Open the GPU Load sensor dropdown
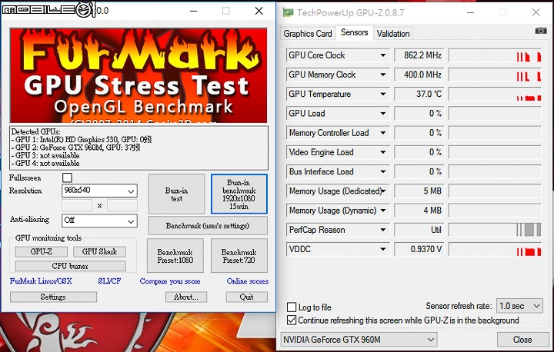This screenshot has height=352, width=554. coord(382,114)
